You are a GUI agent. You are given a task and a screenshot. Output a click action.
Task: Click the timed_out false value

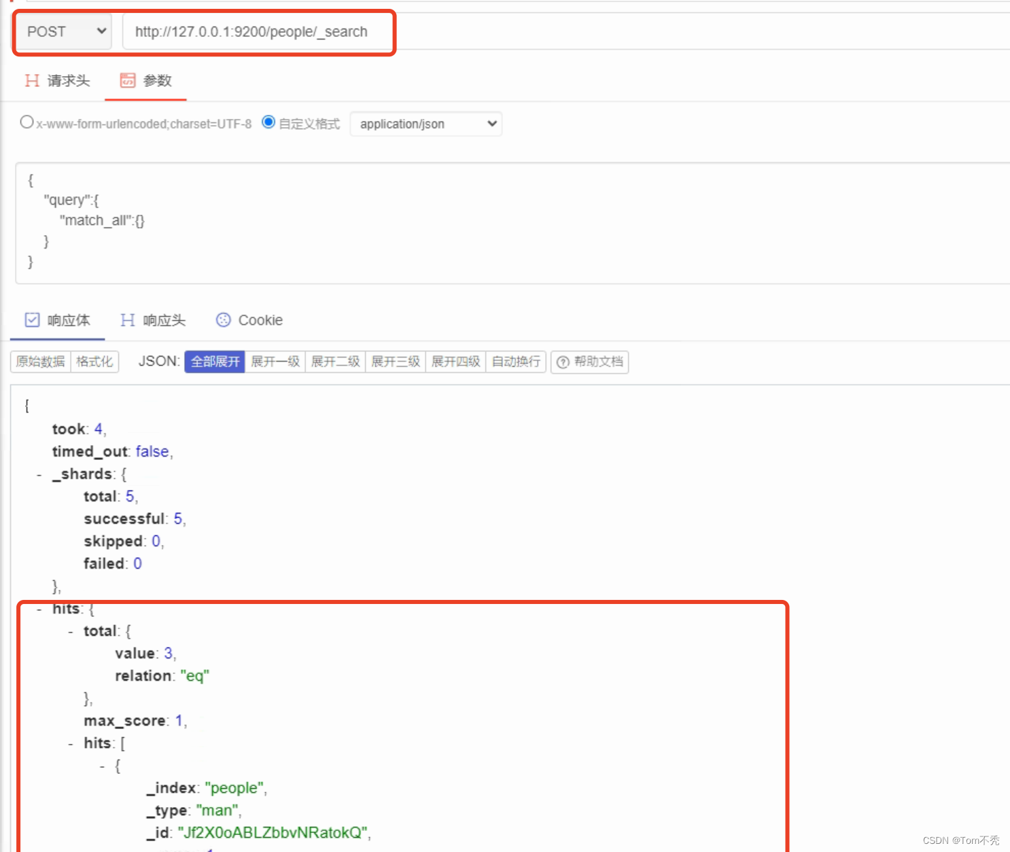click(152, 451)
